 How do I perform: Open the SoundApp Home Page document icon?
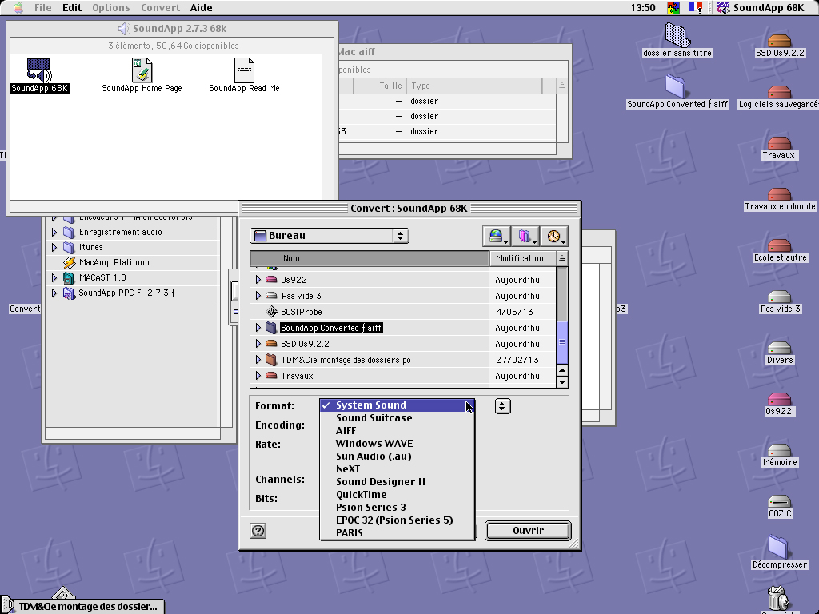(142, 70)
